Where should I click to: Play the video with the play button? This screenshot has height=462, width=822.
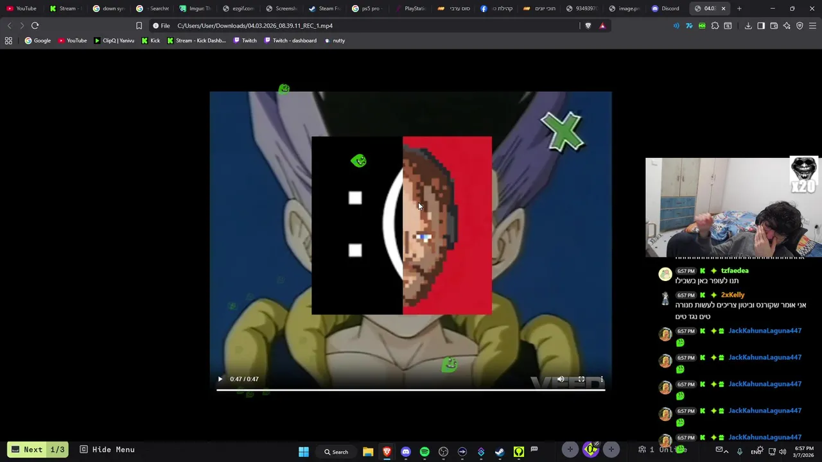tap(220, 379)
